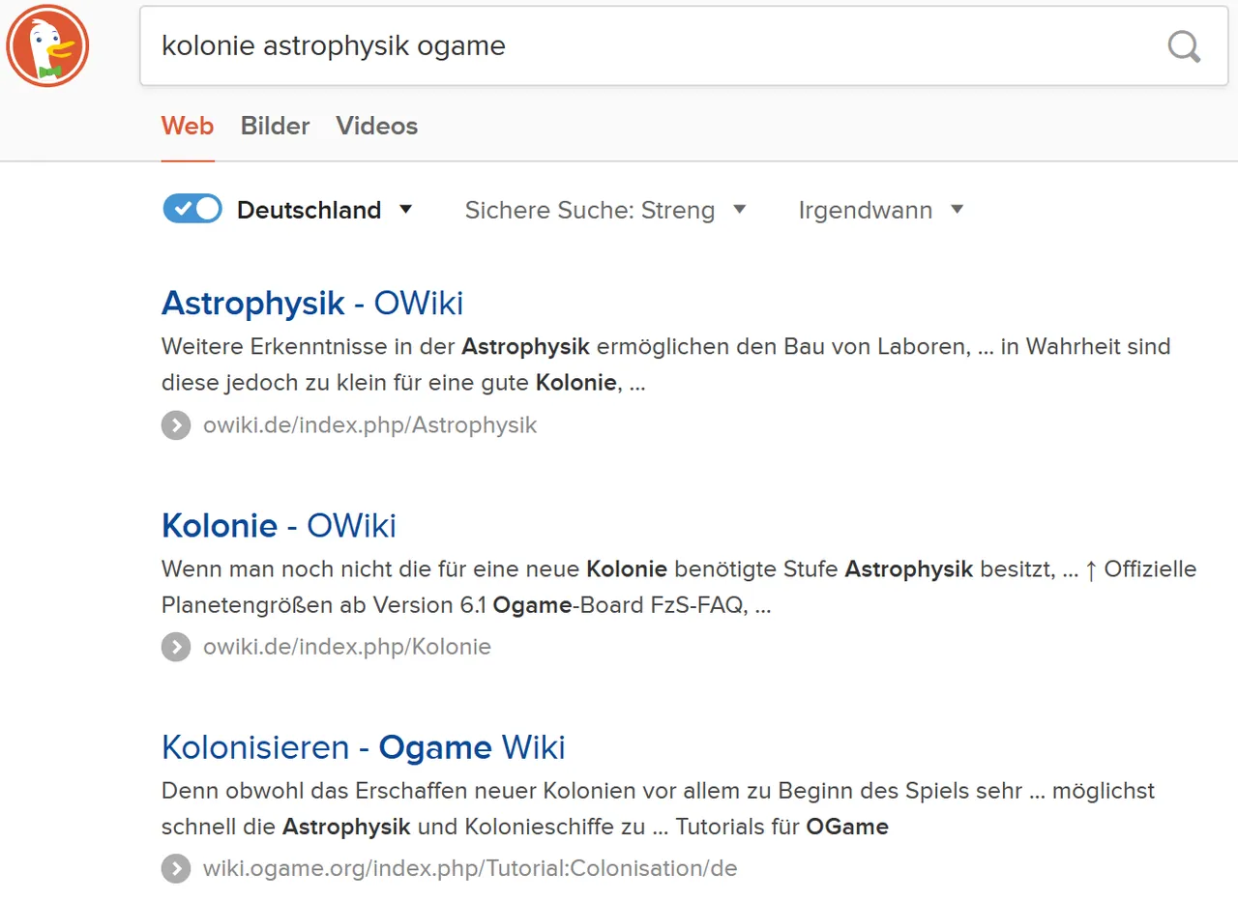Click arrow icon beside owiki.de/index.php/Astrophysik
Image resolution: width=1238 pixels, height=902 pixels.
click(175, 425)
